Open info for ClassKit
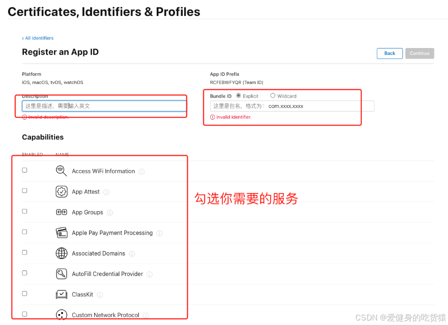 100,295
